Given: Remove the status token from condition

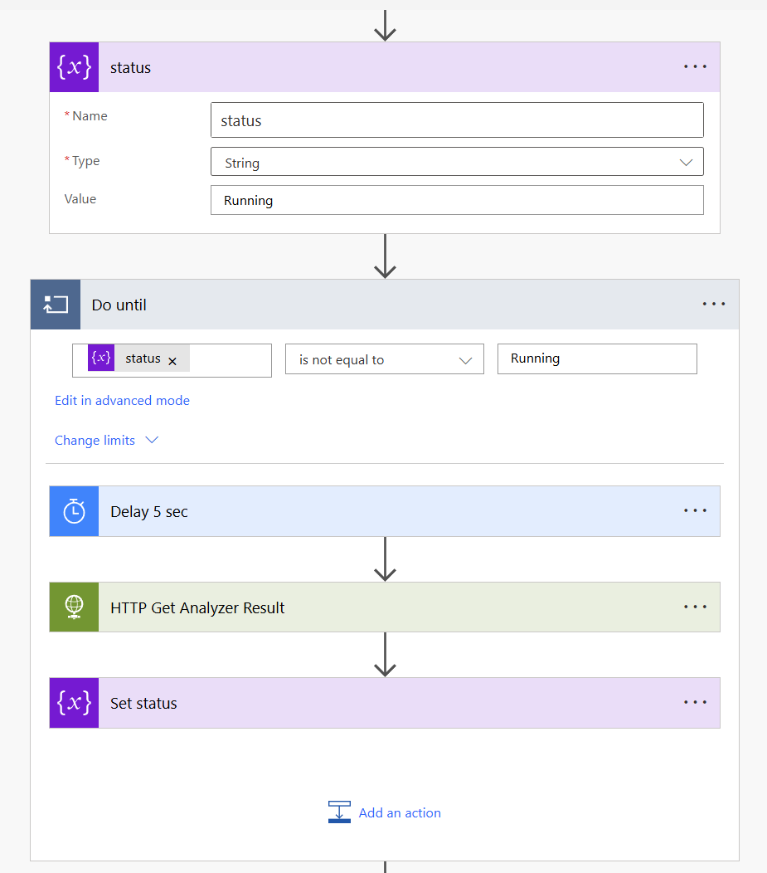Looking at the screenshot, I should [x=172, y=361].
